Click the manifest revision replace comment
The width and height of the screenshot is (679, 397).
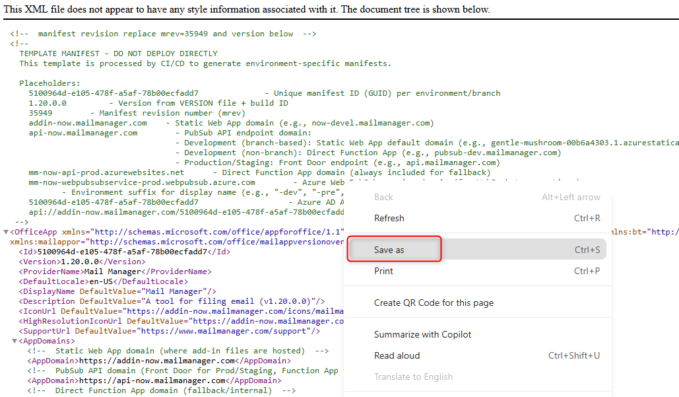point(163,34)
